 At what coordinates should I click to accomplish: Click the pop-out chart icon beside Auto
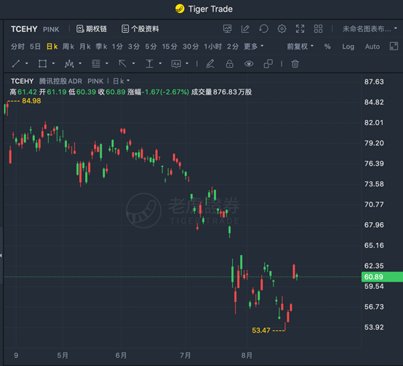(394, 47)
